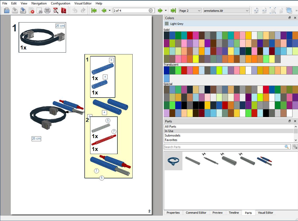Open a model file with the folder icon
Screen dimensions: 298x221
7,10
